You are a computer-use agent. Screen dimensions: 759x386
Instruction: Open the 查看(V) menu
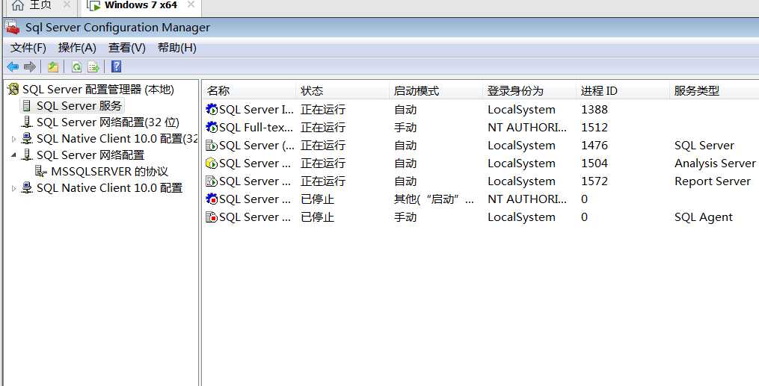click(127, 48)
